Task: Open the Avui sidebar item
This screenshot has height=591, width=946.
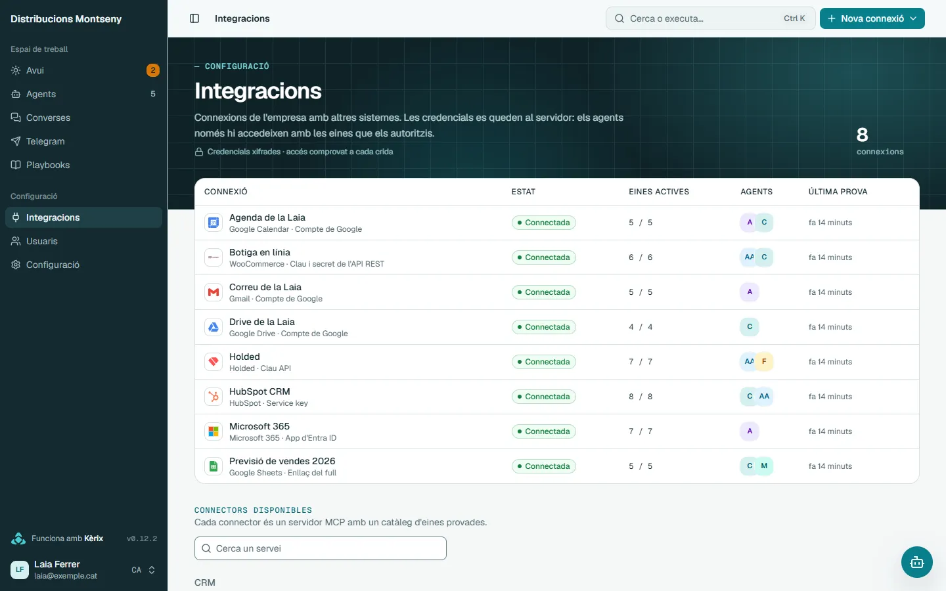Action: click(83, 70)
